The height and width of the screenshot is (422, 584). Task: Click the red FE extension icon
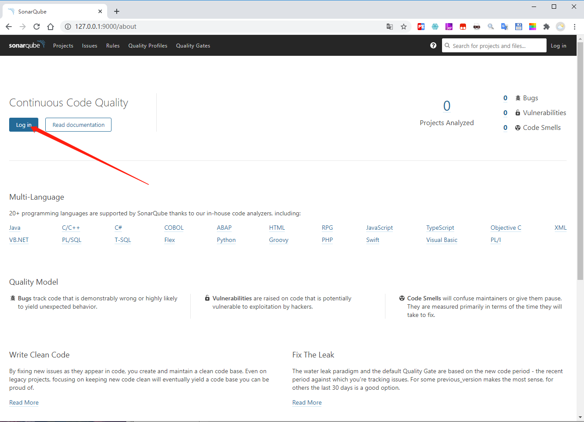click(421, 27)
